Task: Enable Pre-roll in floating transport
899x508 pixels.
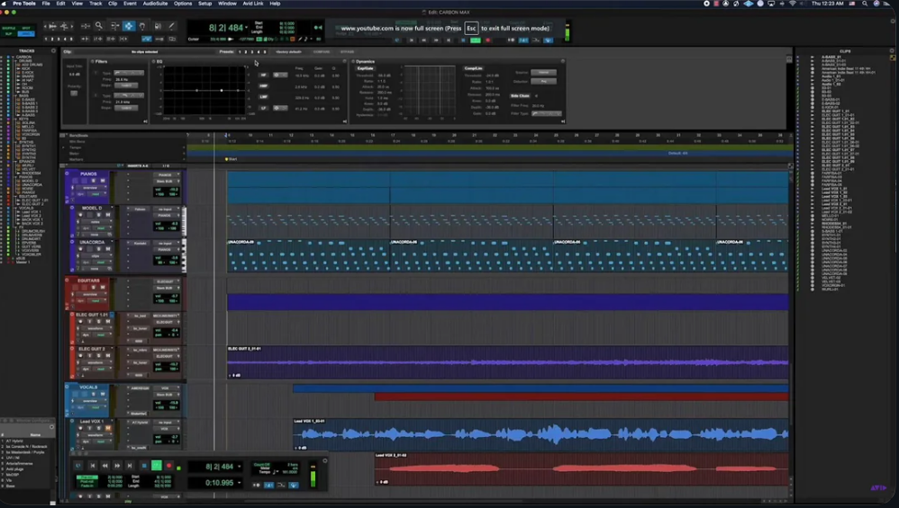Action: click(87, 477)
